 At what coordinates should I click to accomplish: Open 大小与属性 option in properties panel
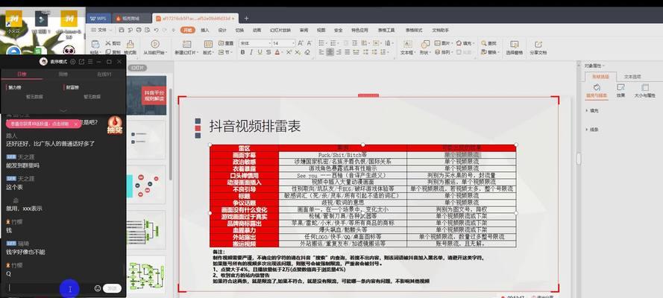(x=645, y=90)
